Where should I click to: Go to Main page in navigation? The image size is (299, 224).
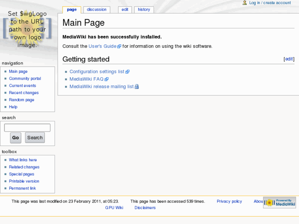(x=19, y=72)
